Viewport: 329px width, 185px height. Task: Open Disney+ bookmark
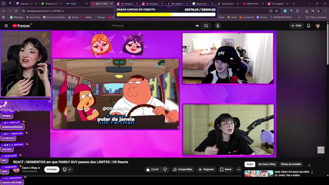100,17
